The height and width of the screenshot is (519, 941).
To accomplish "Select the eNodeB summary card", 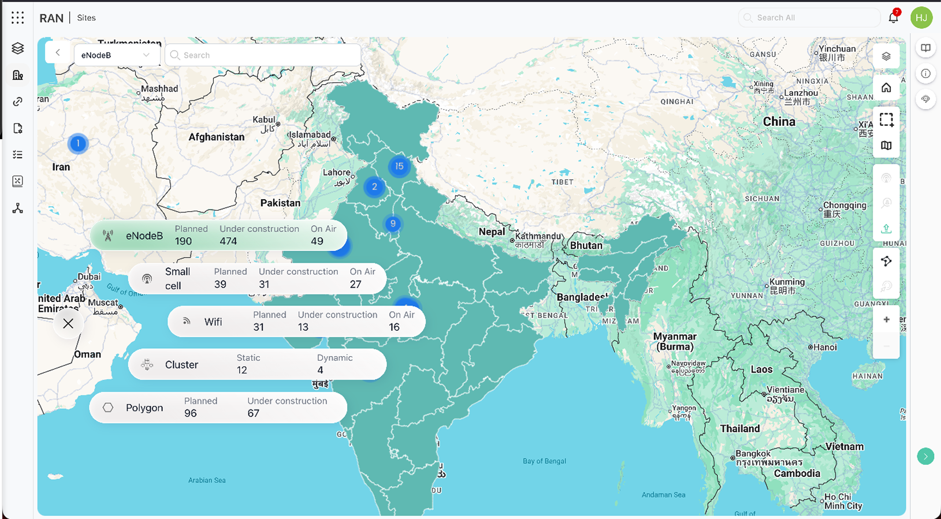I will click(x=218, y=236).
